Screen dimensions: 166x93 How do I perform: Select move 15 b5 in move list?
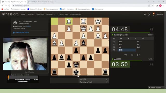145,42
